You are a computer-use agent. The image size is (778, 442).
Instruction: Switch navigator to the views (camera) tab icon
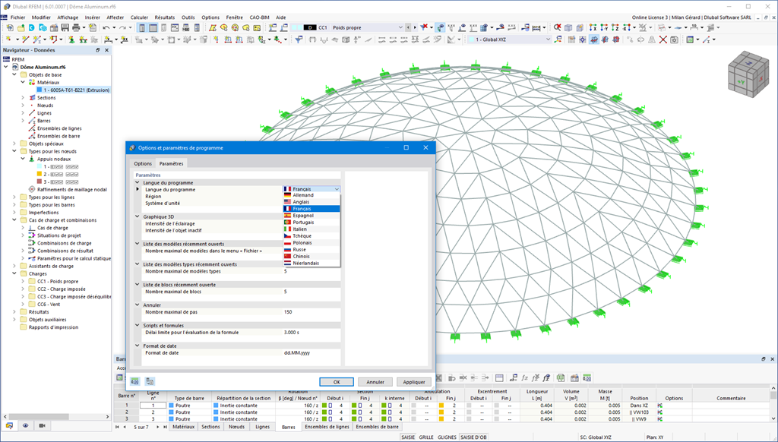click(x=43, y=425)
